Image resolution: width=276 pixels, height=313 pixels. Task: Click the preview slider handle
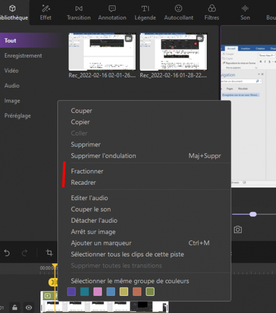[253, 215]
